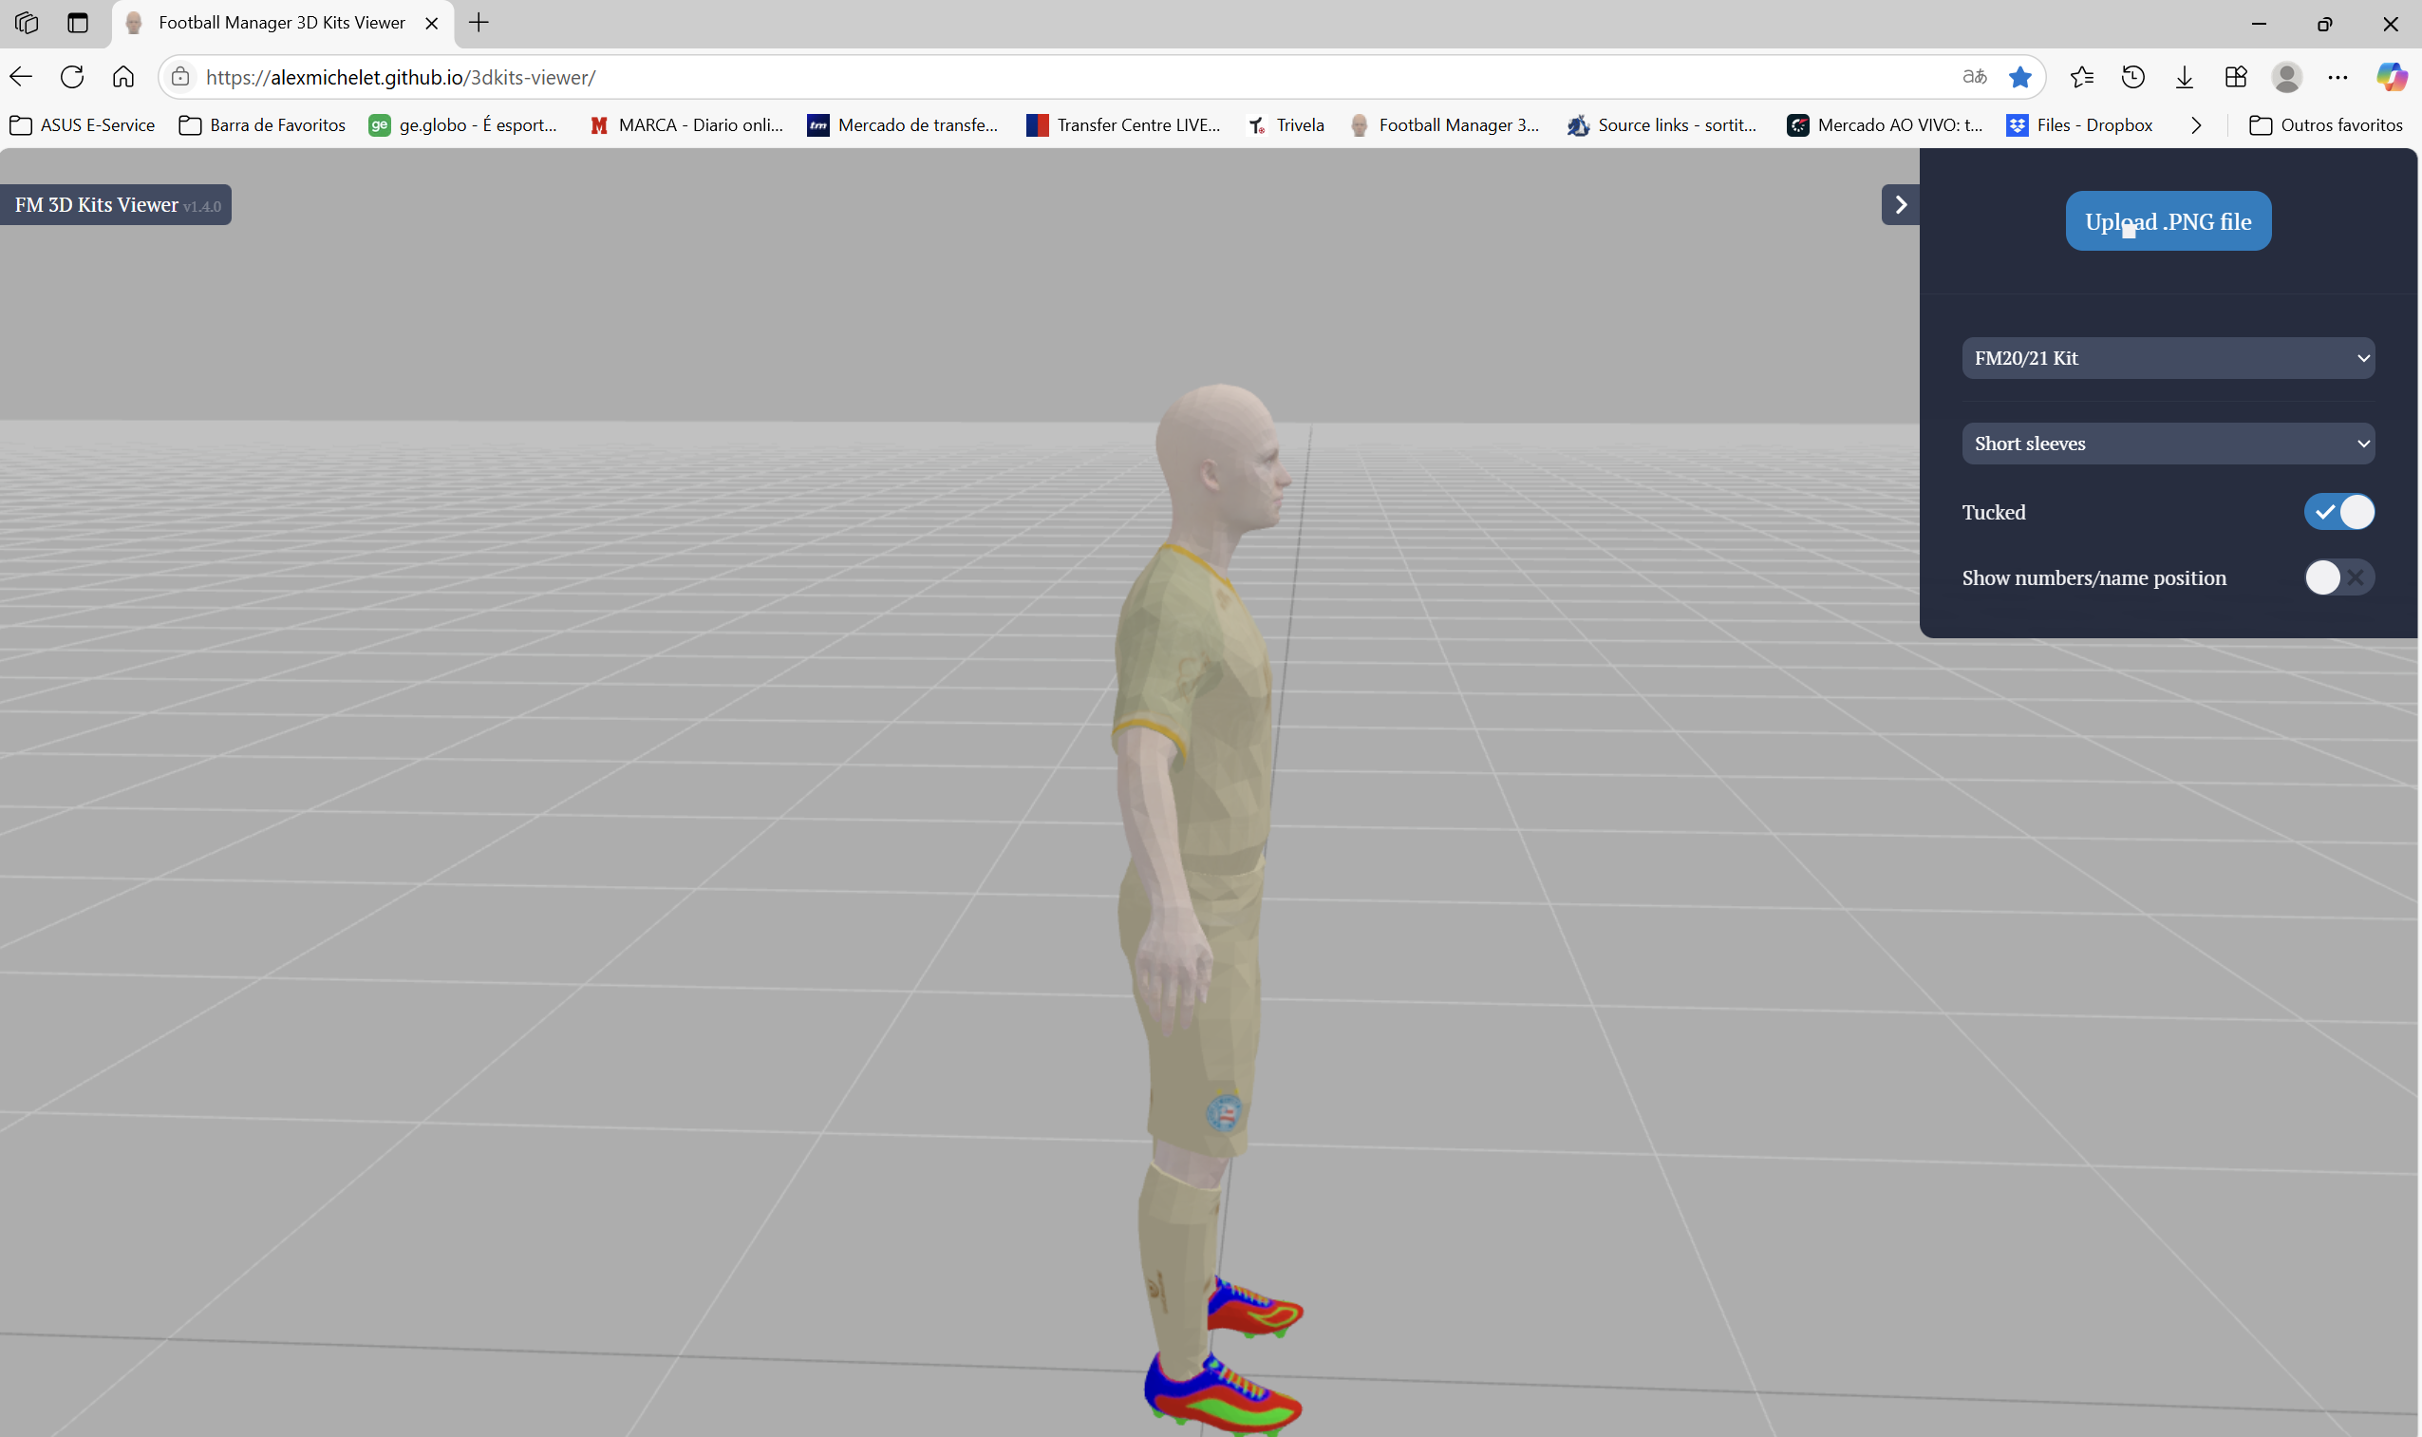The image size is (2422, 1437).
Task: Click the browser refresh icon
Action: (71, 78)
